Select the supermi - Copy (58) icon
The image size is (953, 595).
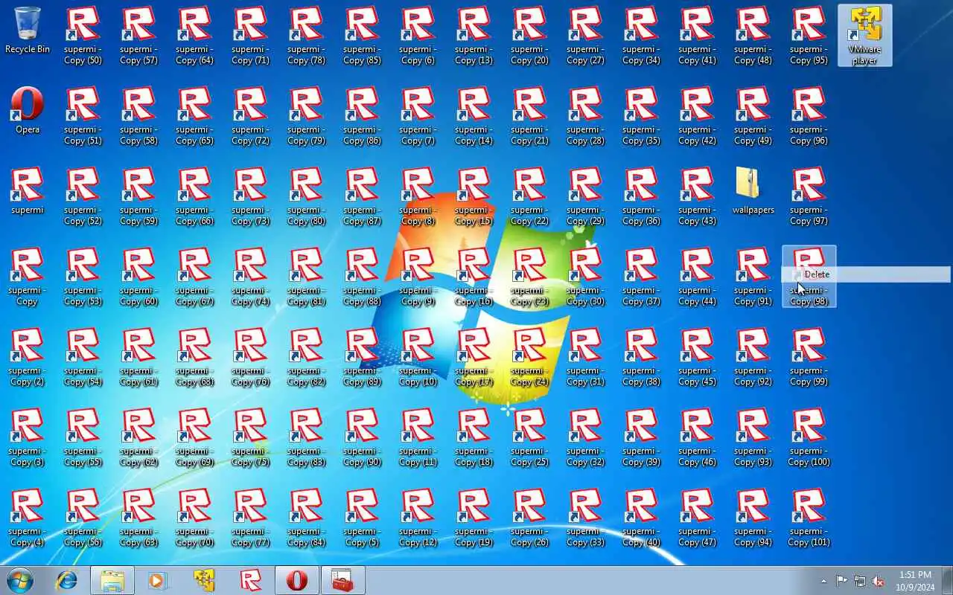click(138, 115)
